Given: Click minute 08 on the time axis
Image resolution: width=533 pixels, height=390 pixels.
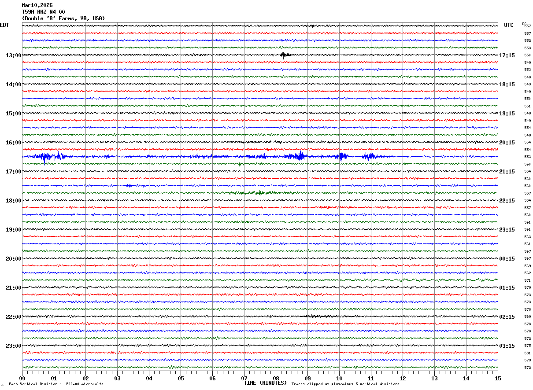Looking at the screenshot, I should coord(276,378).
